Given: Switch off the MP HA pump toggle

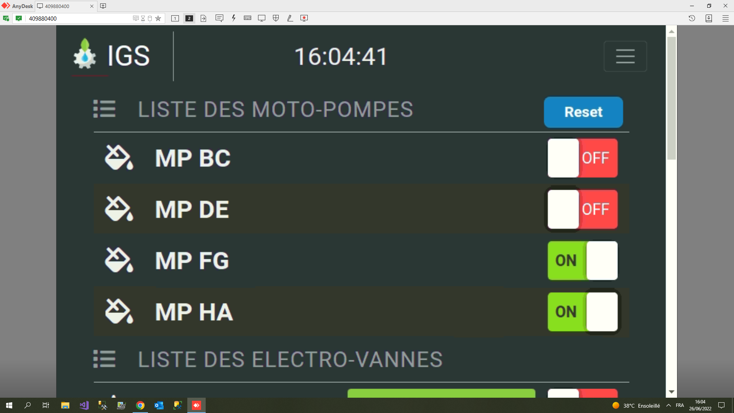Looking at the screenshot, I should pos(582,312).
